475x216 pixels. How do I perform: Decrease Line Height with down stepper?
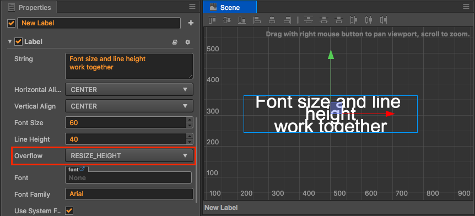click(x=190, y=142)
